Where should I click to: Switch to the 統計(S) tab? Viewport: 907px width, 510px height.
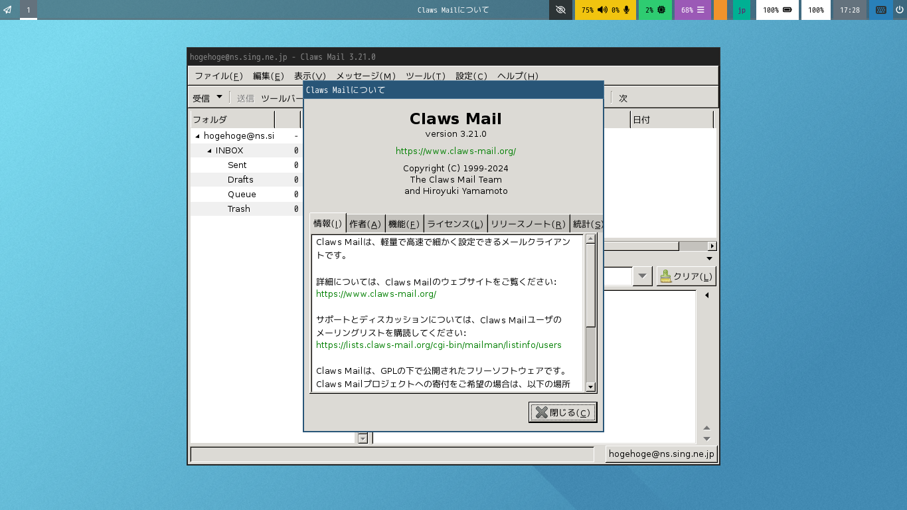[587, 224]
